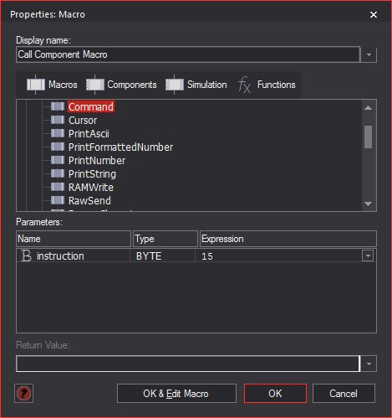Click the macro list scroll up arrow
Image resolution: width=392 pixels, height=418 pixels.
pyautogui.click(x=369, y=108)
